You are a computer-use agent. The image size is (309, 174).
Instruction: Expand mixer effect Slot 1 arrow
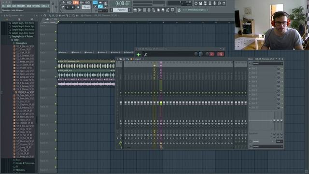(250, 69)
